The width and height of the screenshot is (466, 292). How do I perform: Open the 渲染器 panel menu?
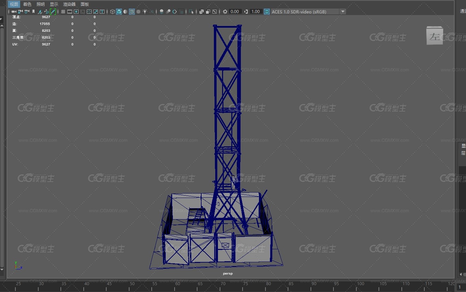(69, 4)
